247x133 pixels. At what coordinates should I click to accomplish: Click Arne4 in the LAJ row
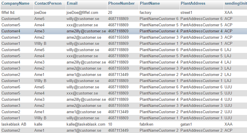coord(39,56)
